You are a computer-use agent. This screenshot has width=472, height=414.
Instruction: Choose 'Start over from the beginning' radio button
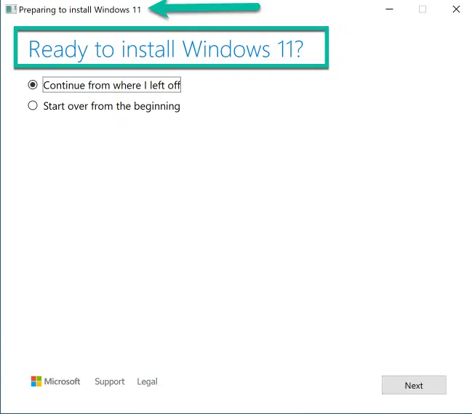pyautogui.click(x=33, y=106)
